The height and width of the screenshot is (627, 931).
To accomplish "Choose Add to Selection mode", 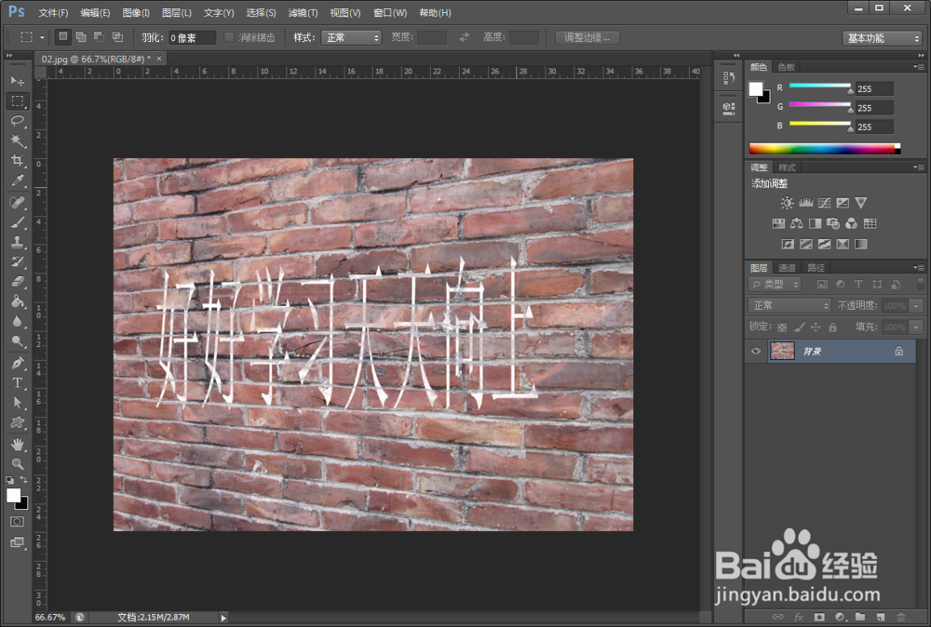I will click(x=81, y=37).
